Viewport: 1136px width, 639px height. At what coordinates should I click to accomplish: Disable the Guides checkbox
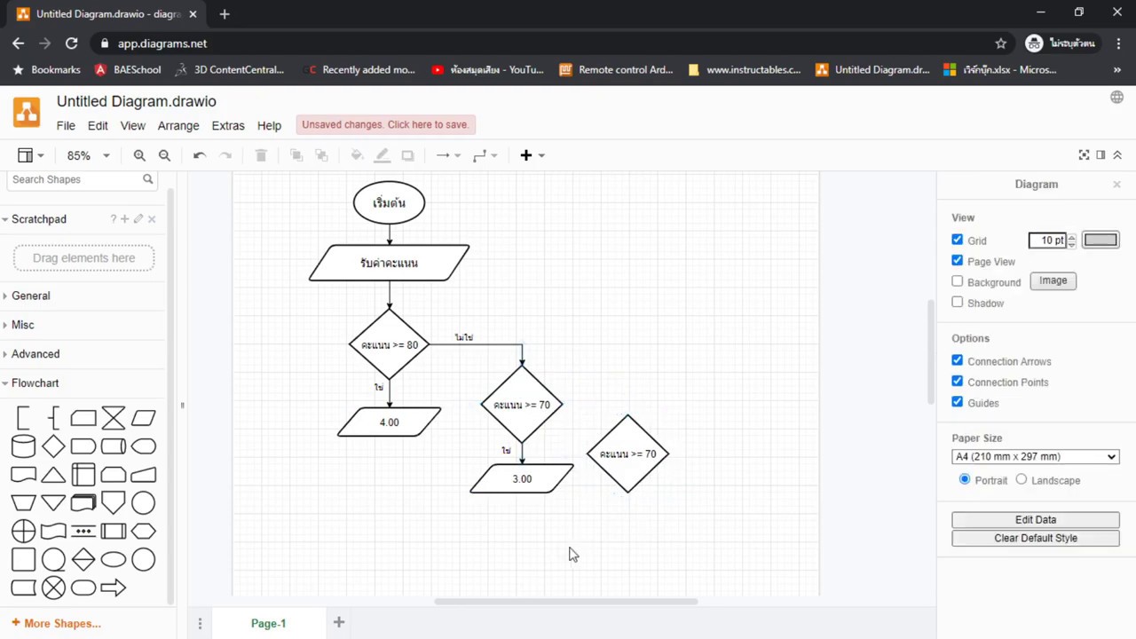click(957, 402)
